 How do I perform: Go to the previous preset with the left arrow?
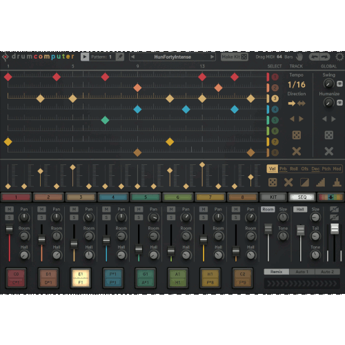coord(132,57)
